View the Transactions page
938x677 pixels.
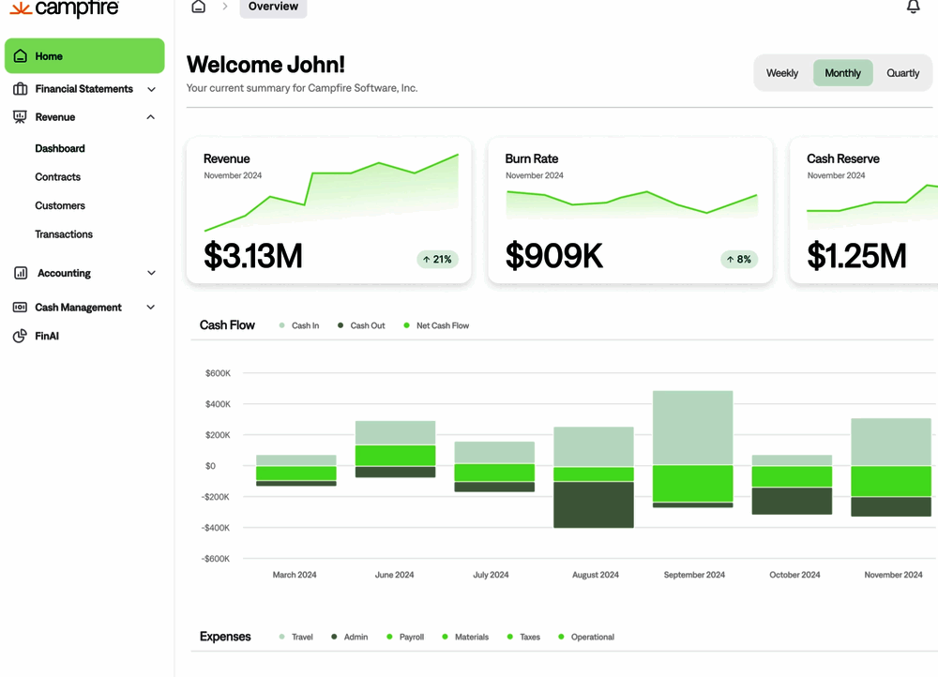(x=63, y=233)
